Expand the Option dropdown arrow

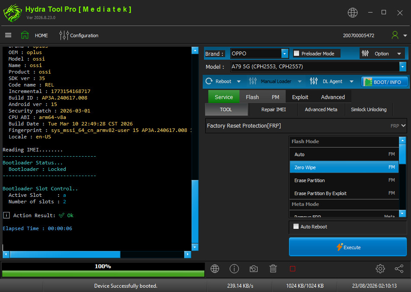(399, 54)
